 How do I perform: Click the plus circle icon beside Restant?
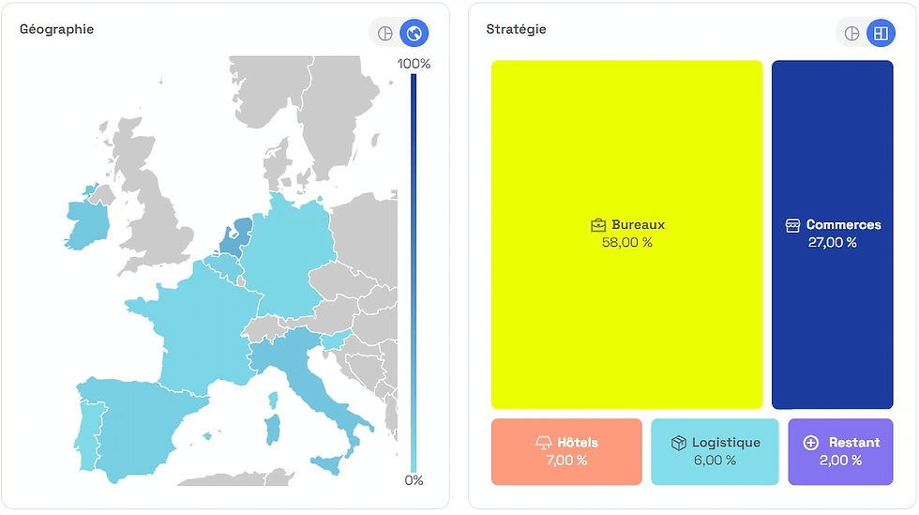(811, 443)
